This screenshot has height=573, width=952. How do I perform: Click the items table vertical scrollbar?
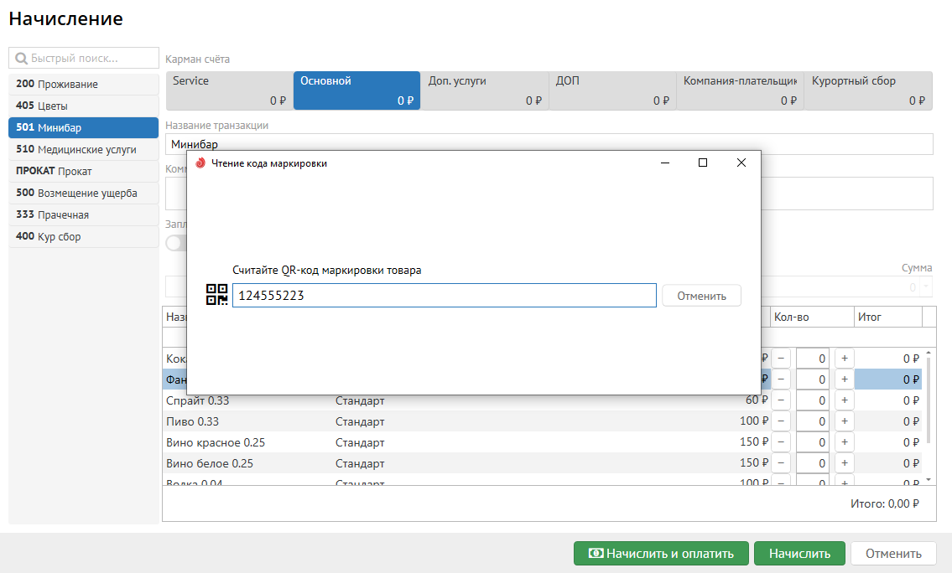pyautogui.click(x=929, y=400)
